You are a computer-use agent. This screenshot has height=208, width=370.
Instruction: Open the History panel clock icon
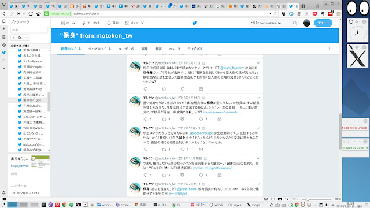[4, 45]
